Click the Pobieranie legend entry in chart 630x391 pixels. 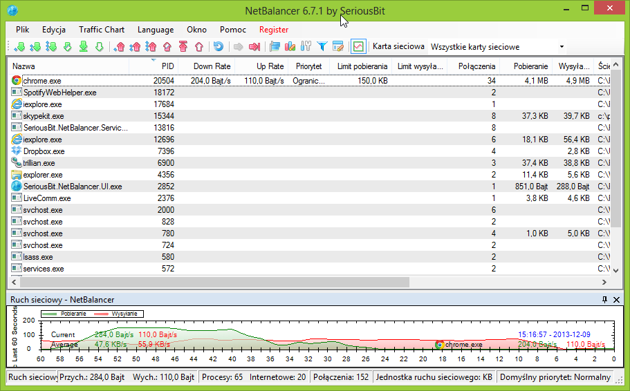[64, 314]
